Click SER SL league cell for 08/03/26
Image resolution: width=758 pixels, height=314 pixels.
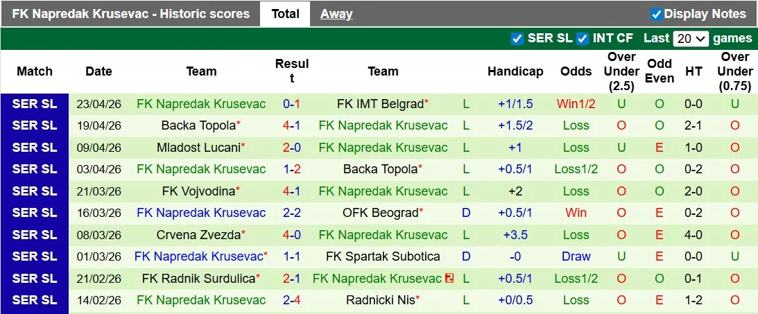pos(35,235)
